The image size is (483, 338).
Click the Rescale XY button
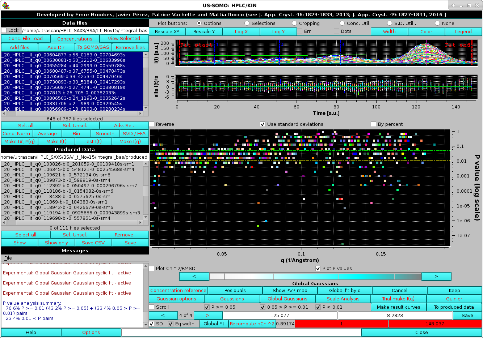(x=167, y=31)
